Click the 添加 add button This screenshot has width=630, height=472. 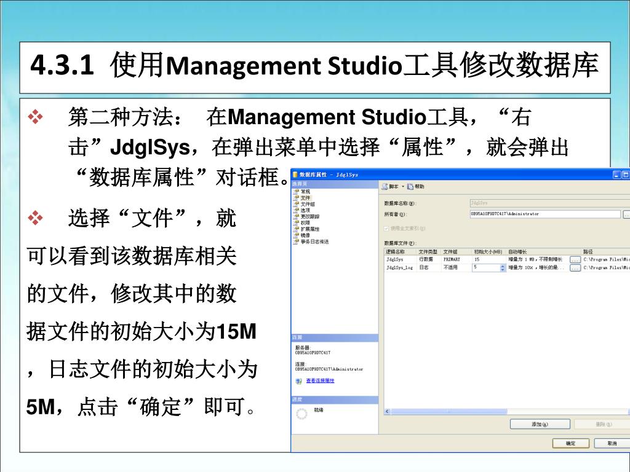click(x=540, y=424)
